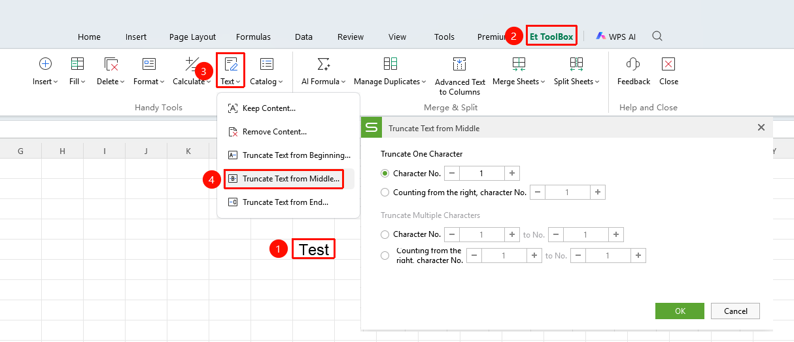Switch to the Review tab

coord(351,37)
